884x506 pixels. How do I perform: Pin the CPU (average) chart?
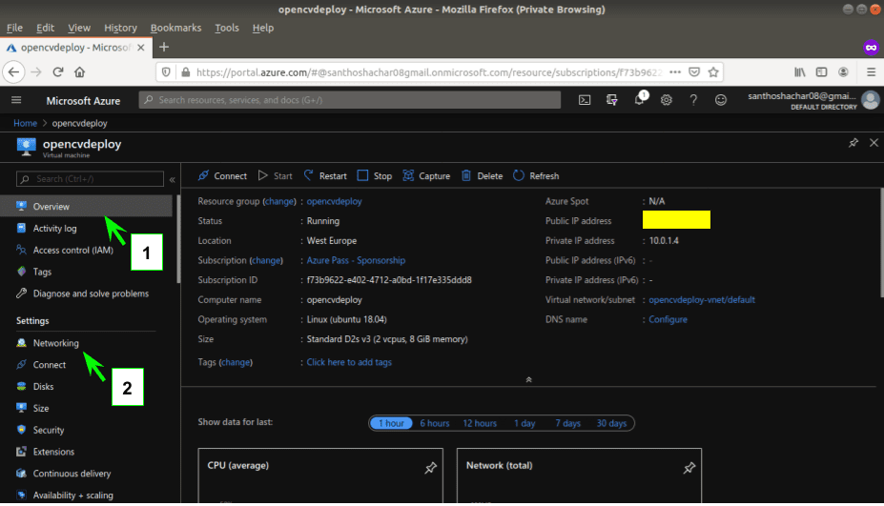point(431,468)
